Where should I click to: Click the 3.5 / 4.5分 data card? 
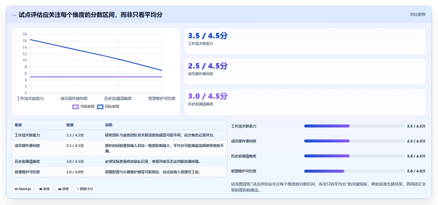[305, 41]
